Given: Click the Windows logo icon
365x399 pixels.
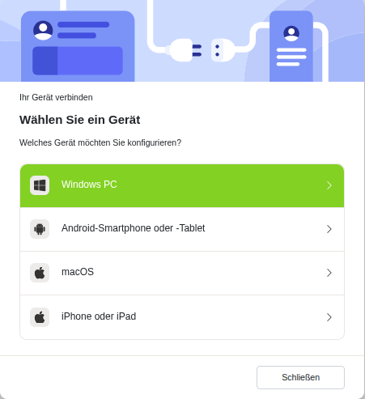Looking at the screenshot, I should (40, 185).
